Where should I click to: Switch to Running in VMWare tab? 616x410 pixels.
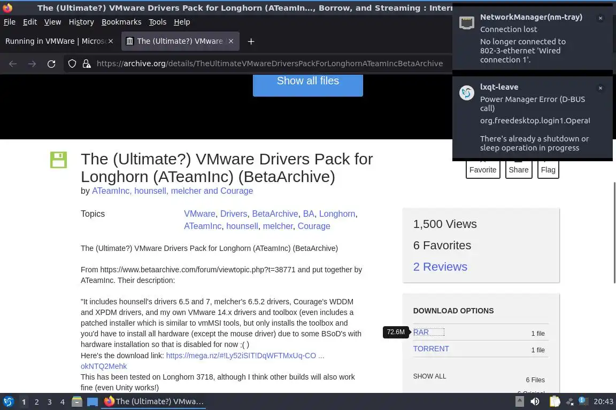click(x=55, y=41)
